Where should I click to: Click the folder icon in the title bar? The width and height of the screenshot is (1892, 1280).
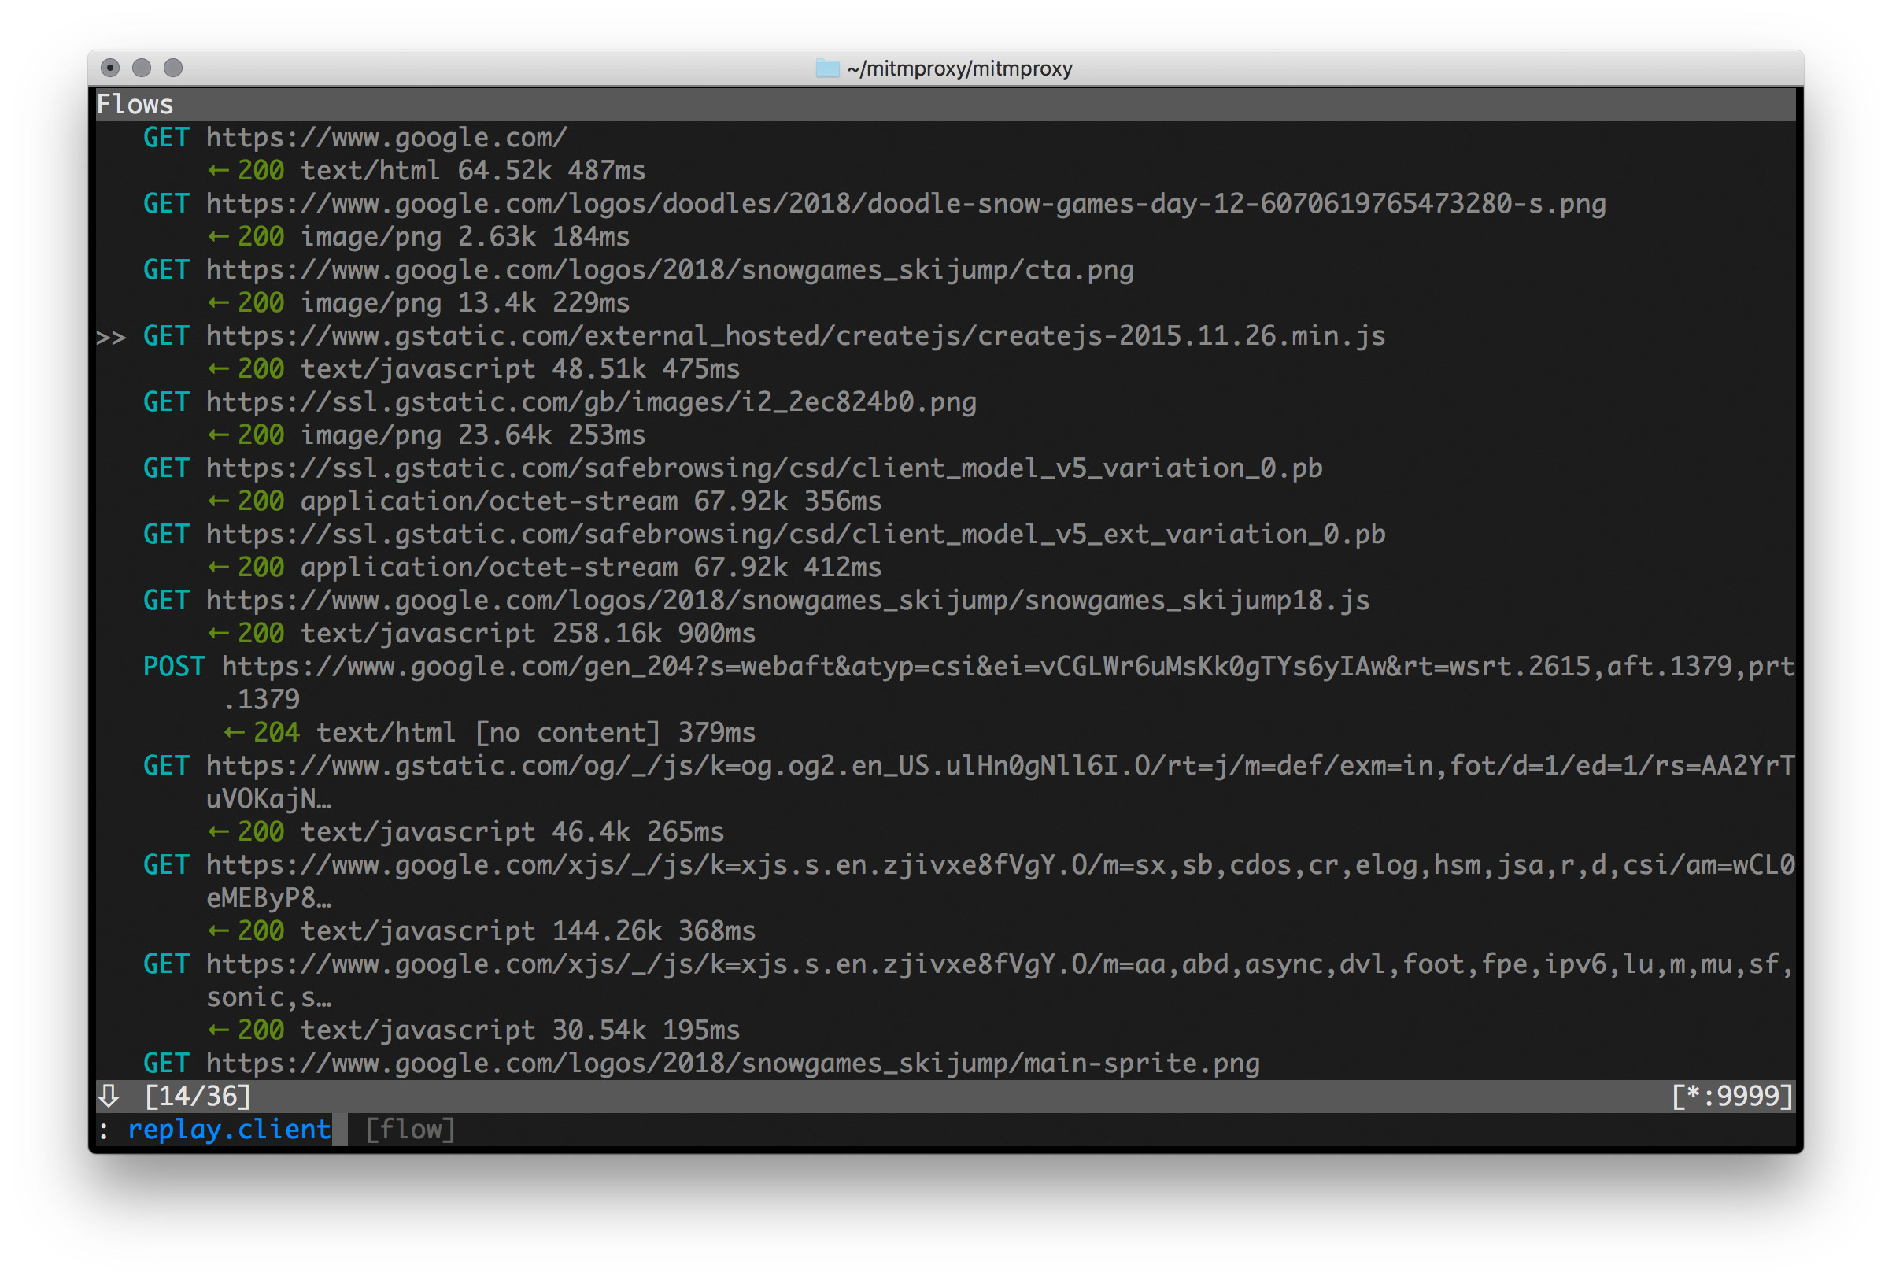tap(827, 68)
